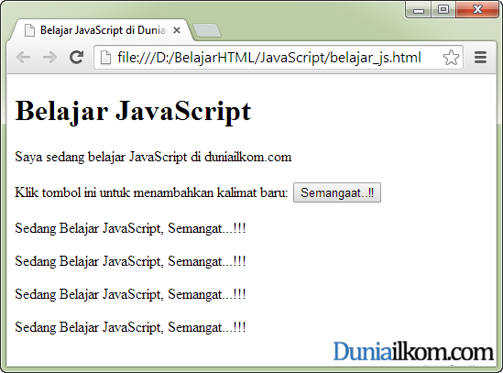The image size is (503, 373).
Task: Select the Belajar JavaScript di Dunia tab
Action: 103,30
